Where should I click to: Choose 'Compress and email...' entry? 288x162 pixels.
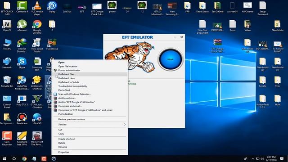point(70,106)
